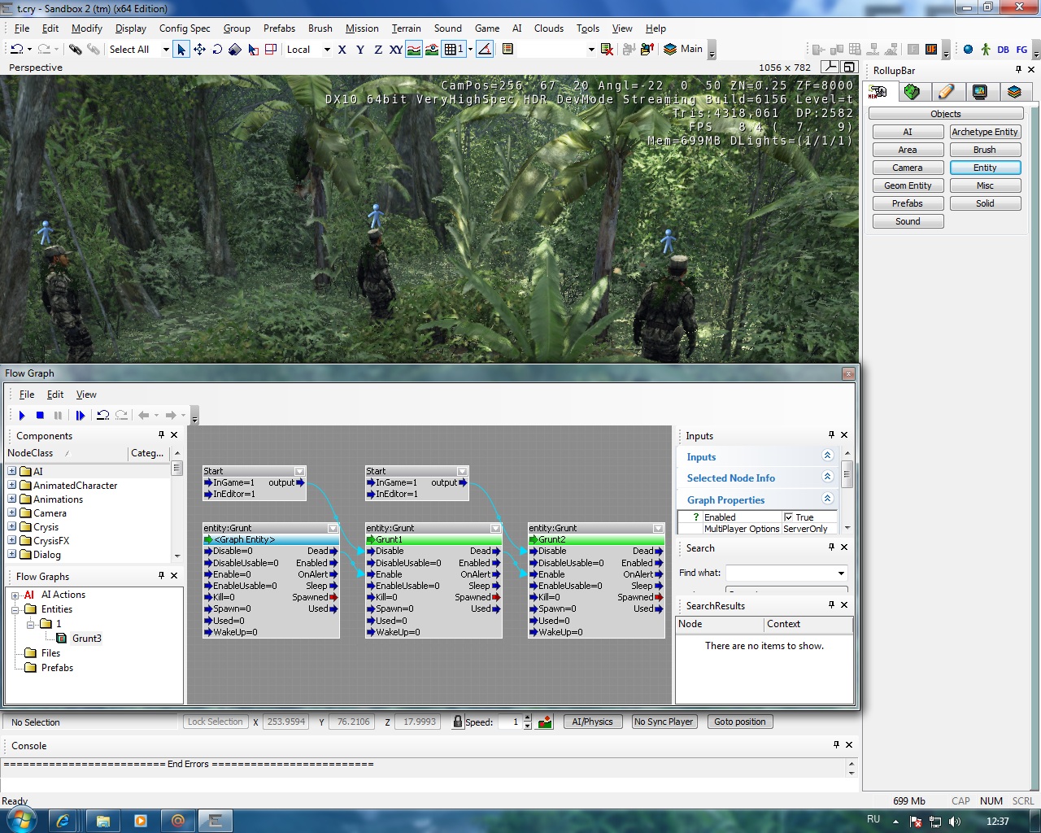Open the Flow Graph View menu
1041x833 pixels.
click(86, 395)
